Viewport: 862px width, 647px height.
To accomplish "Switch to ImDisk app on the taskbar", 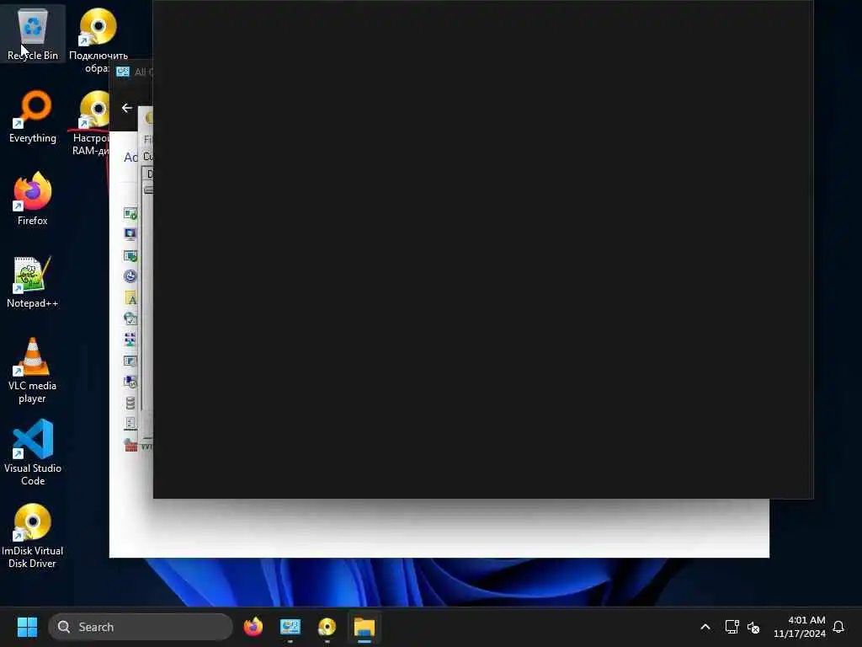I will tap(327, 627).
